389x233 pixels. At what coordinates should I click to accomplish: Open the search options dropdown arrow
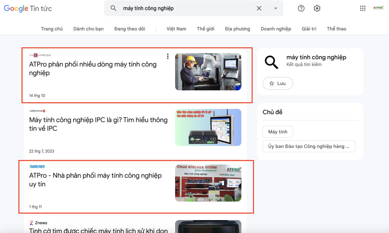tap(275, 8)
